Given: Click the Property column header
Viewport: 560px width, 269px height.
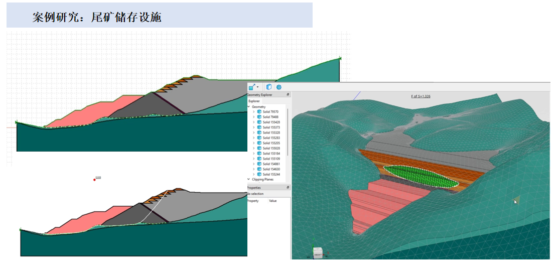Looking at the screenshot, I should (253, 201).
